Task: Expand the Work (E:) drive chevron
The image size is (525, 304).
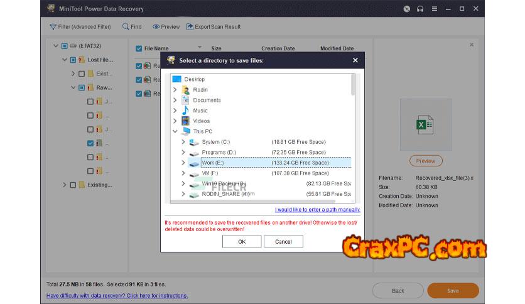Action: (183, 163)
